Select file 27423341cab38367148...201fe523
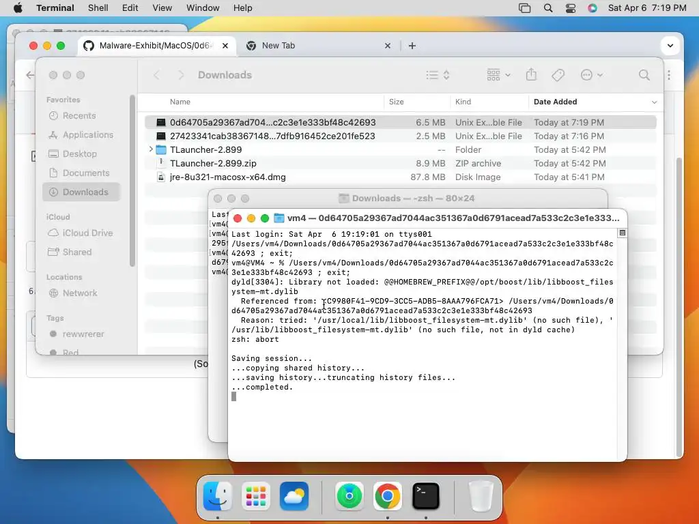This screenshot has width=699, height=524. click(x=400, y=136)
